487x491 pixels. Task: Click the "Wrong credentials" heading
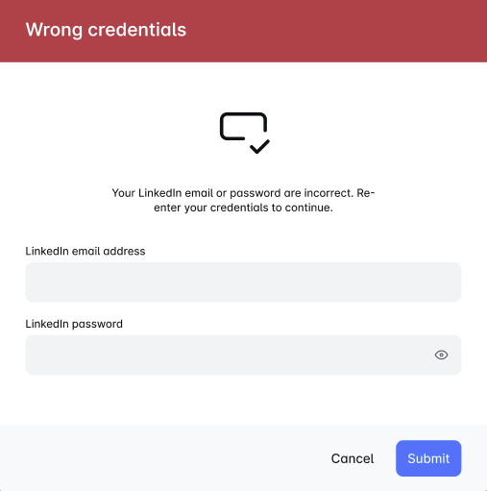pyautogui.click(x=106, y=30)
